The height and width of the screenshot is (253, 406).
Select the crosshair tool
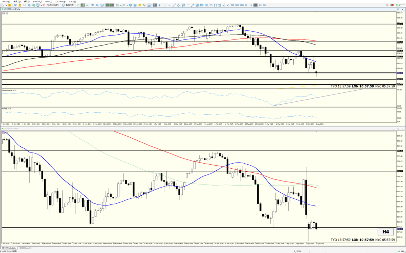pos(159,5)
